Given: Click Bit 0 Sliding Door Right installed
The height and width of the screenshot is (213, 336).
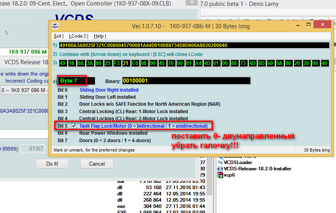Looking at the screenshot, I should coord(109,90).
